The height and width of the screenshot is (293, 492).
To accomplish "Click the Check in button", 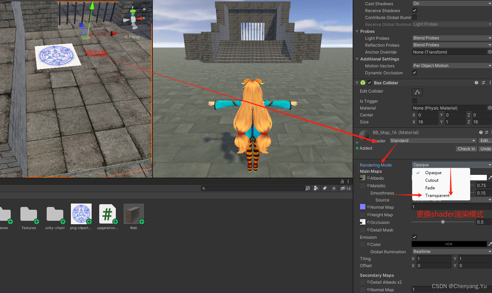I will coord(466,149).
